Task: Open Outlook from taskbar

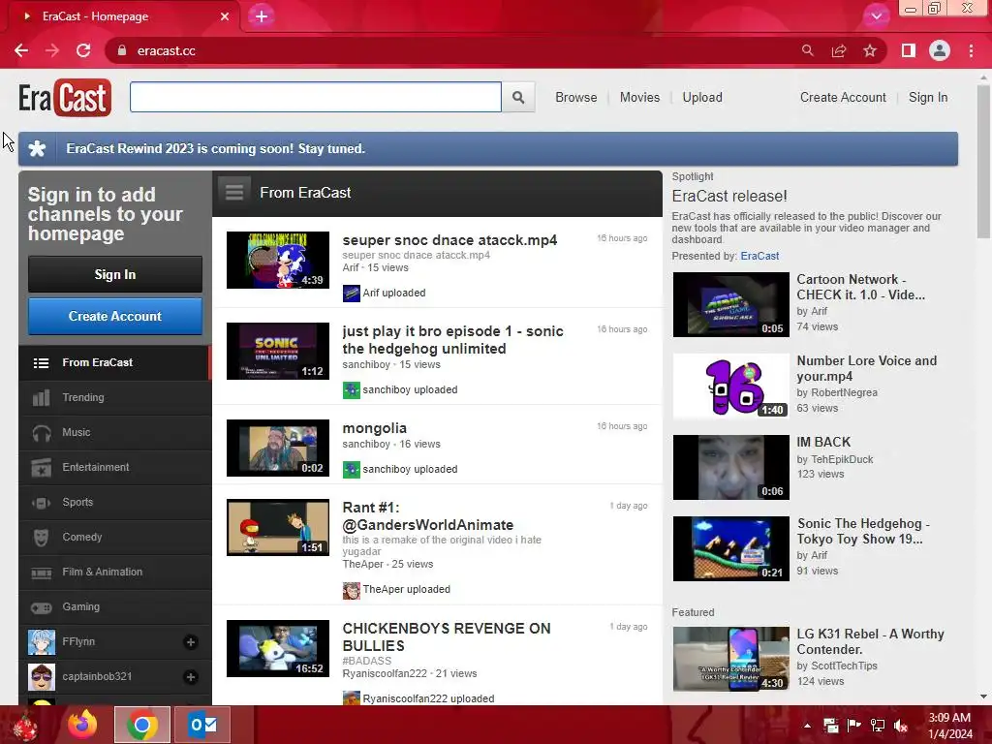Action: pos(202,725)
